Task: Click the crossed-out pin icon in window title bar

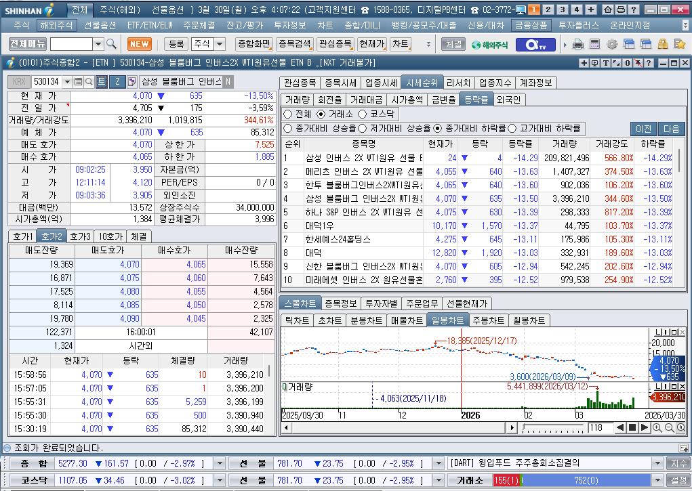Action: [x=638, y=63]
